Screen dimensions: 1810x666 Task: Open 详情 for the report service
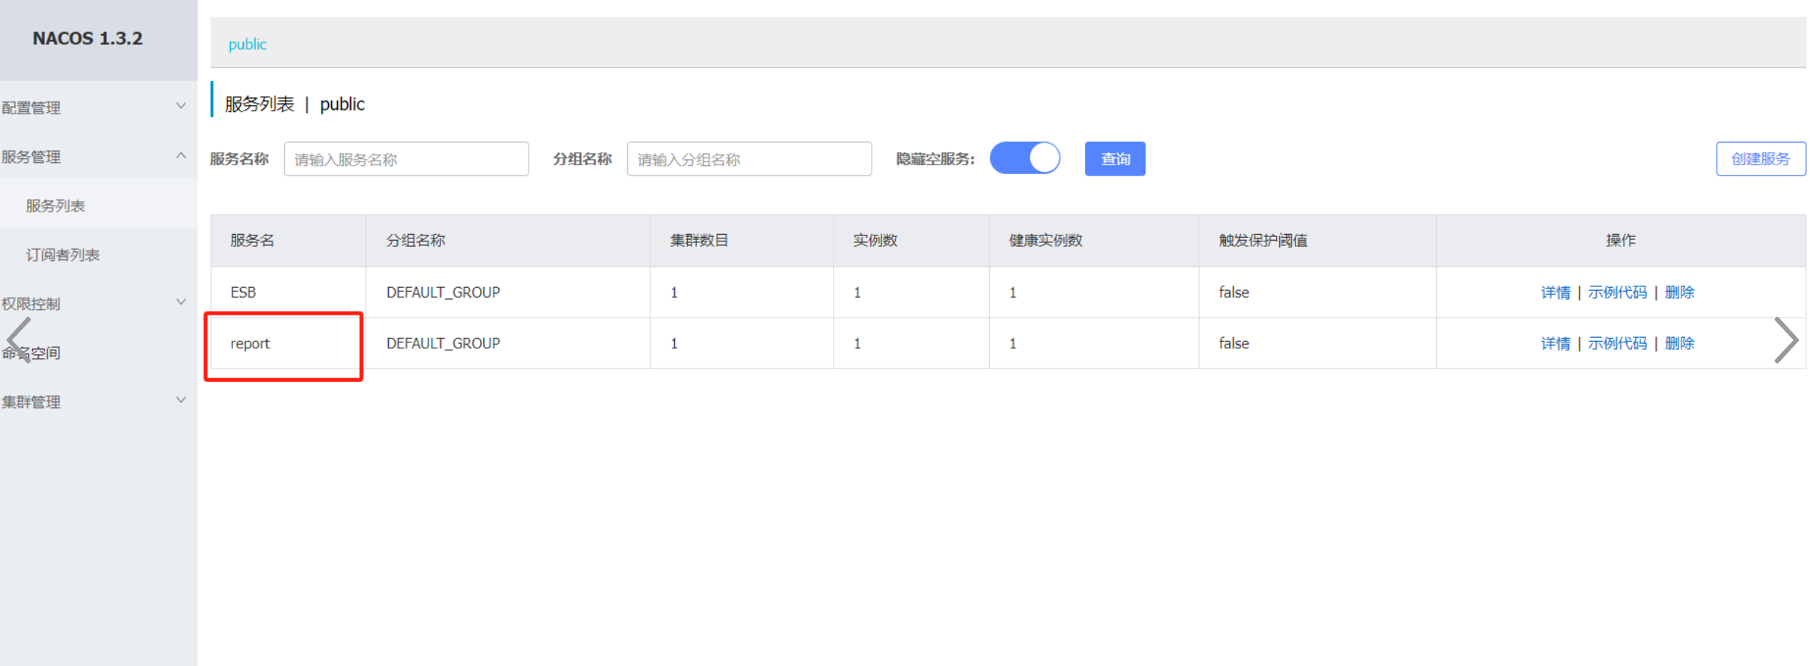(x=1555, y=343)
